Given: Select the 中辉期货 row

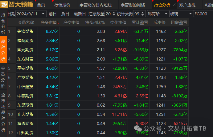Looking at the screenshot, I should [x=98, y=133].
